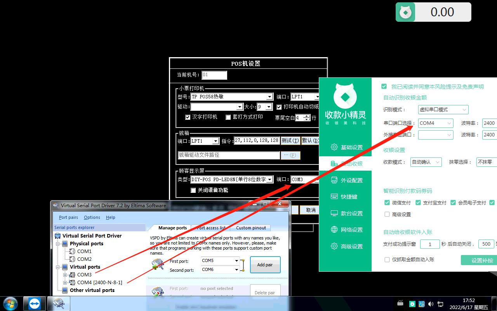This screenshot has height=311, width=497.
Task: Enable the 高级设置 checkbox under payment codes
Action: 387,214
